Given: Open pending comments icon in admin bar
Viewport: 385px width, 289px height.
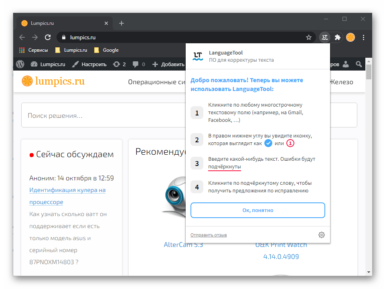Looking at the screenshot, I should point(139,64).
